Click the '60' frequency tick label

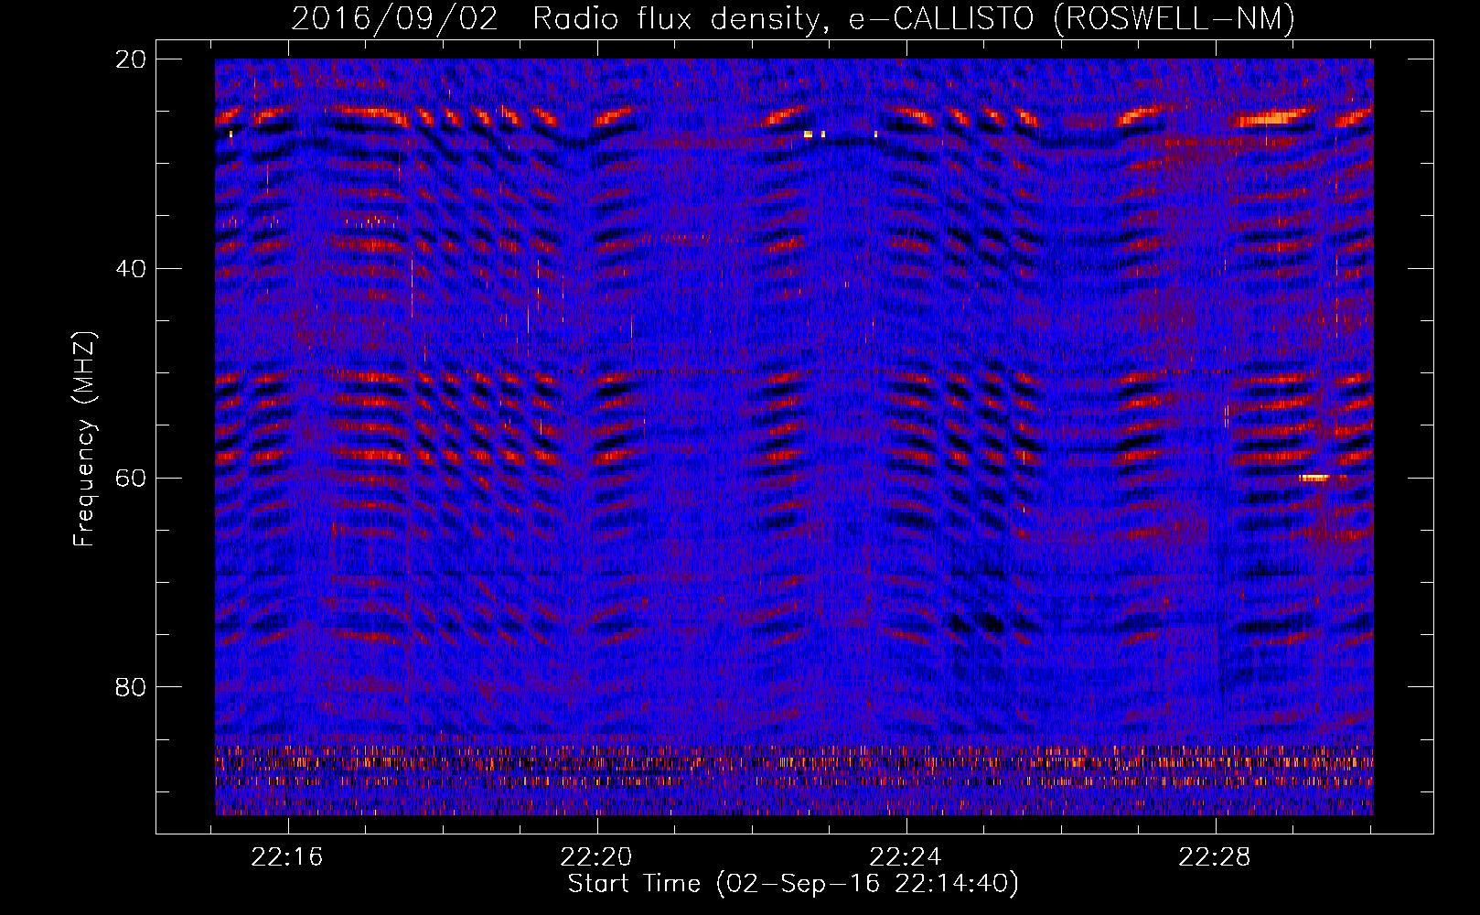tap(131, 478)
